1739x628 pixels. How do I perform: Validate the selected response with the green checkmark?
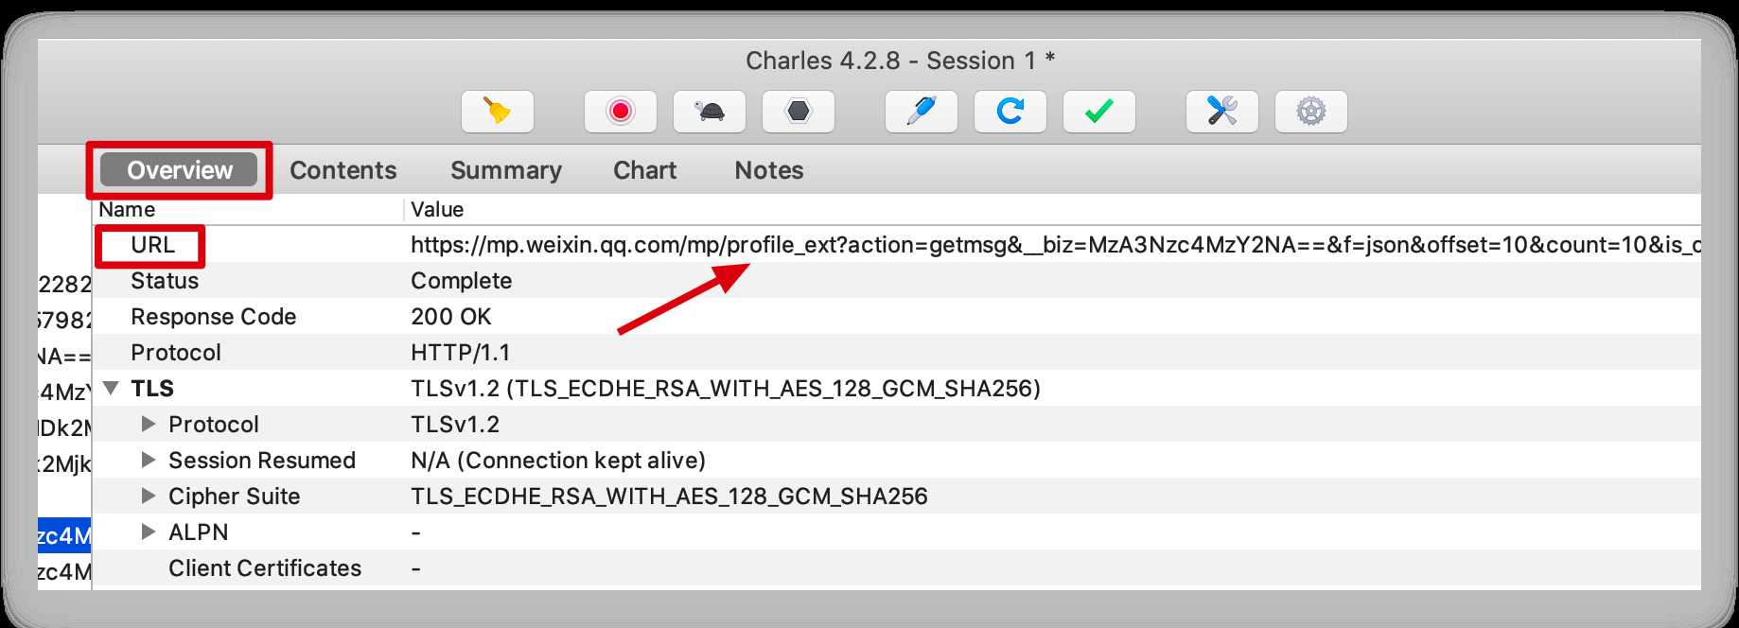pos(1099,112)
